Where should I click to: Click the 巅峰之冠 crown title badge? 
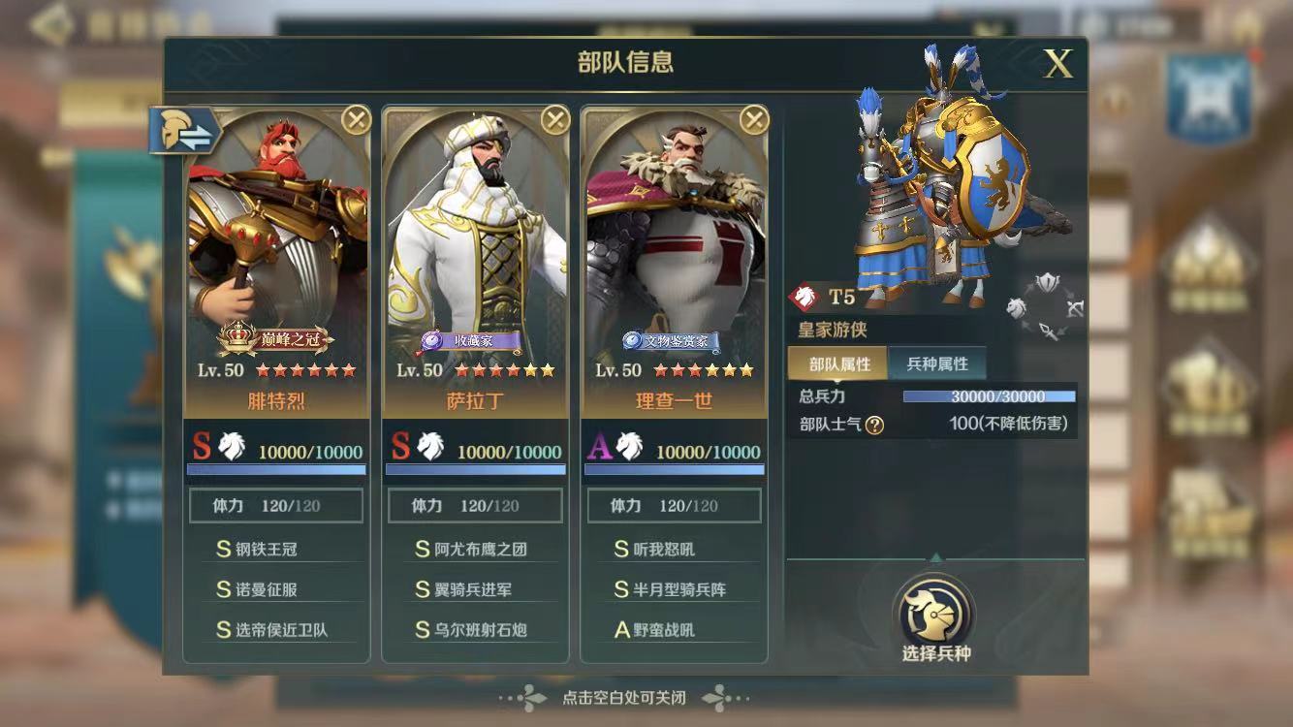(x=276, y=339)
